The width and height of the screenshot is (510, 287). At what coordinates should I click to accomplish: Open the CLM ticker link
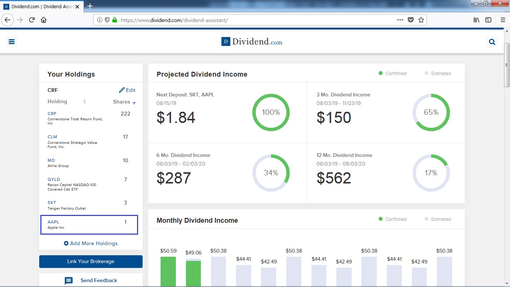pos(52,137)
